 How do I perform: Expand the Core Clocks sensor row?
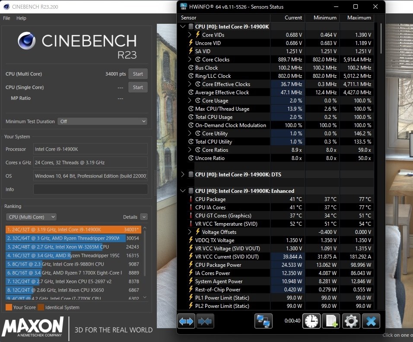pyautogui.click(x=190, y=59)
